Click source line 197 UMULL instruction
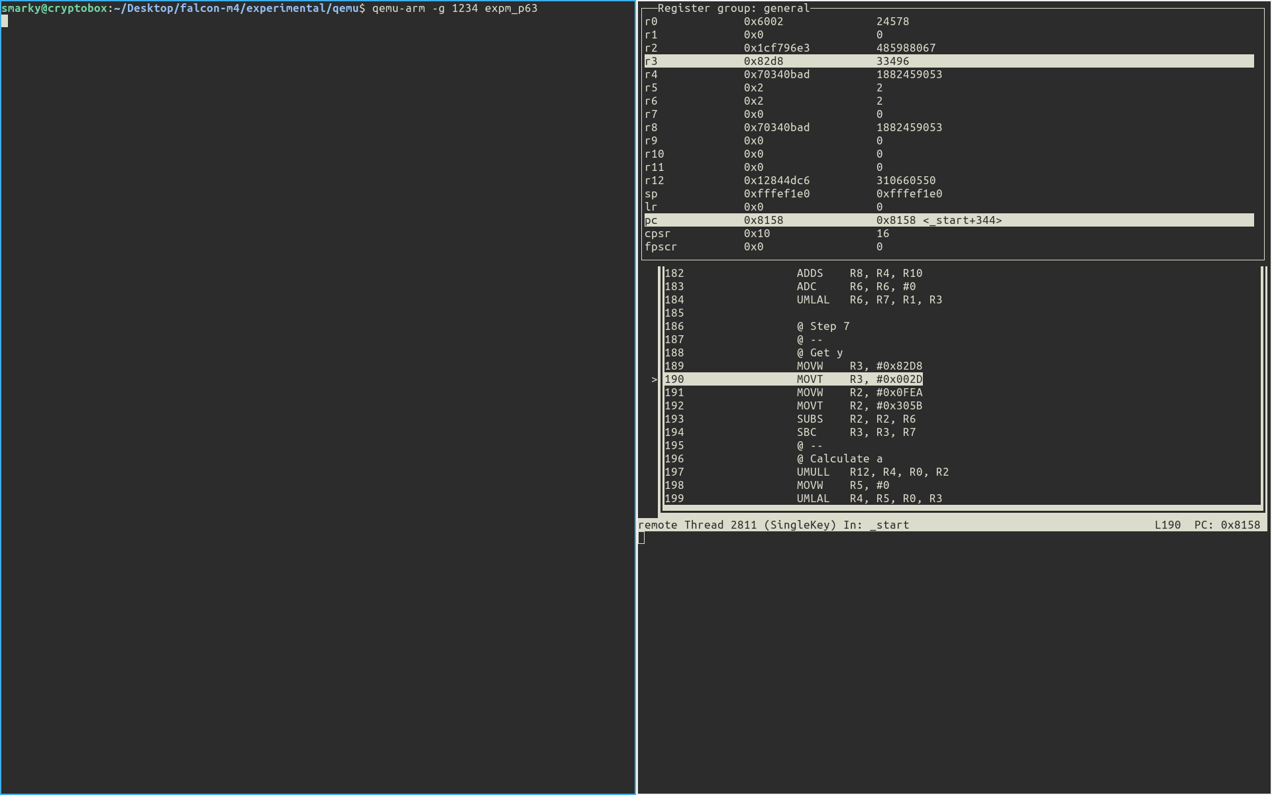The image size is (1272, 795). (873, 472)
